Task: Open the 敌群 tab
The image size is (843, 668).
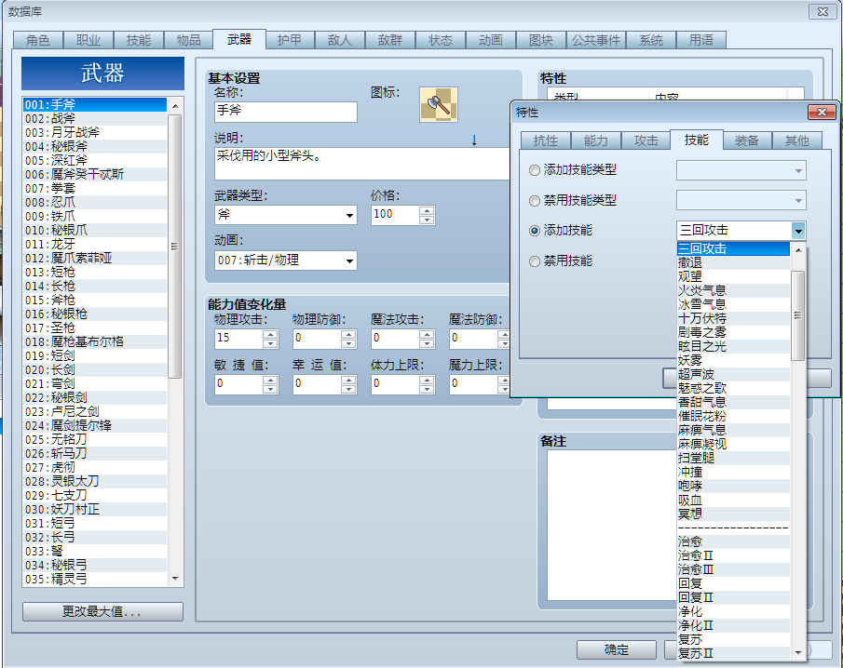Action: (390, 40)
